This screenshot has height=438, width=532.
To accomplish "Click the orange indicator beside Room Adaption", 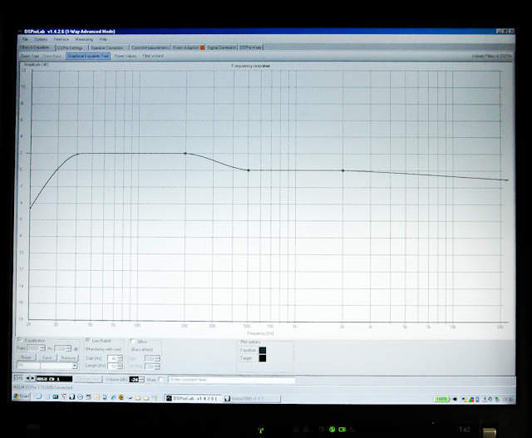I will pyautogui.click(x=203, y=47).
